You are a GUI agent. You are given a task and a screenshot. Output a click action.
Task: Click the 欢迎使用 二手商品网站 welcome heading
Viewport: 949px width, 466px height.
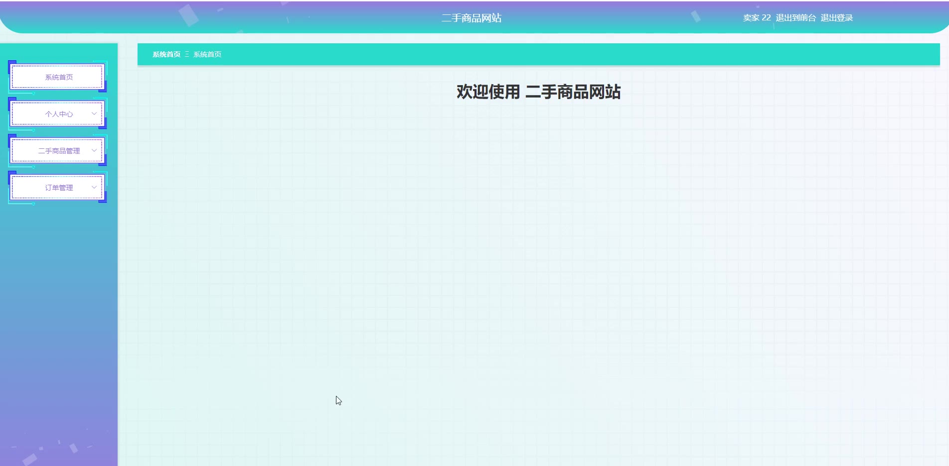click(539, 92)
